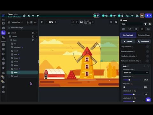Expand dropdown arrow on Column row

(36, 36)
